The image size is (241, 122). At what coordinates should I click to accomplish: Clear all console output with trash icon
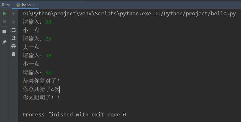point(13,54)
